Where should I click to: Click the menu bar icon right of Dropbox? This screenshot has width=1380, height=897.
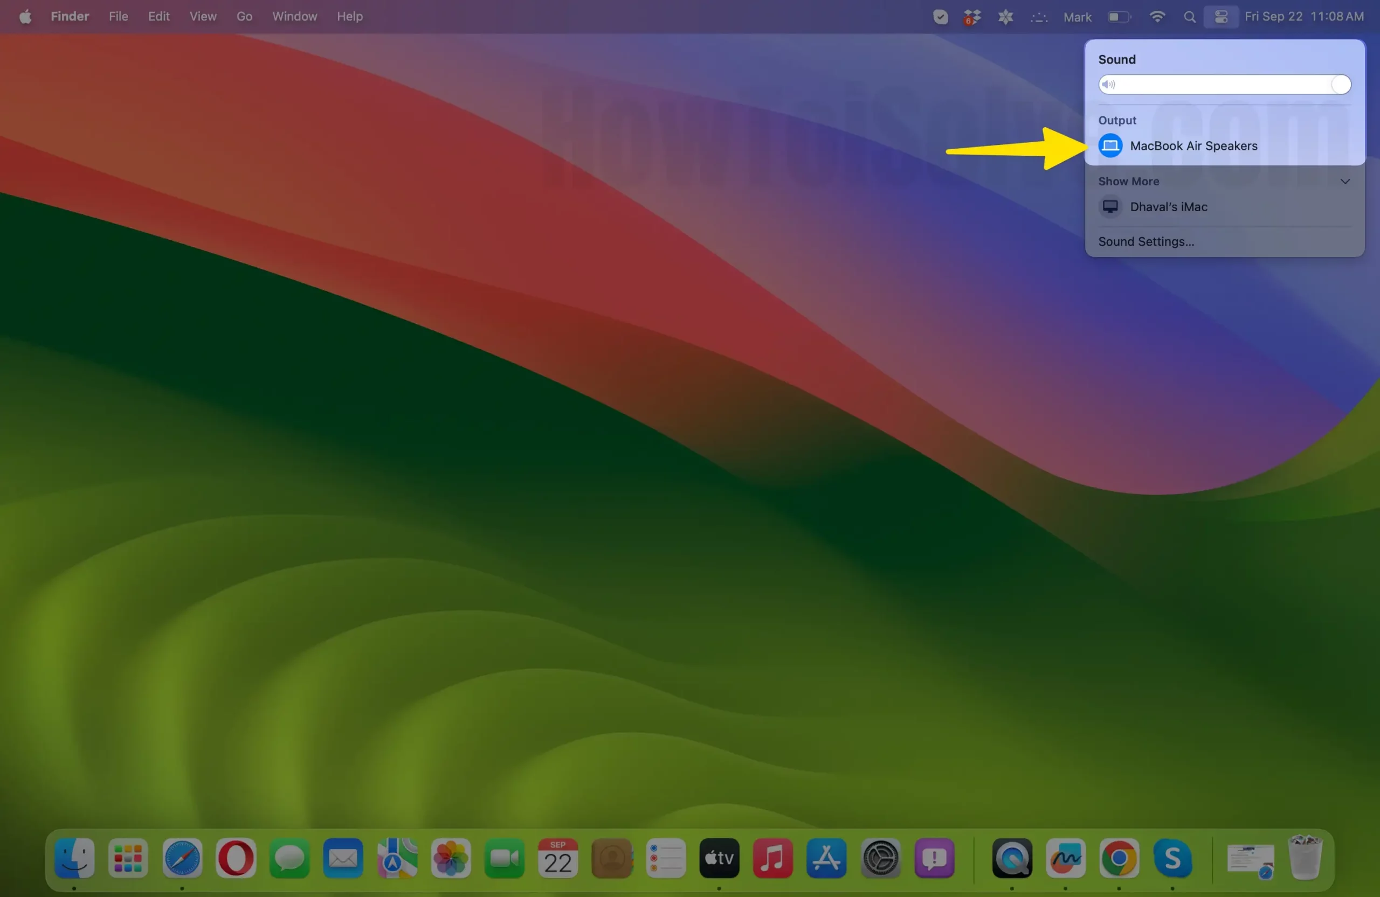coord(1005,17)
